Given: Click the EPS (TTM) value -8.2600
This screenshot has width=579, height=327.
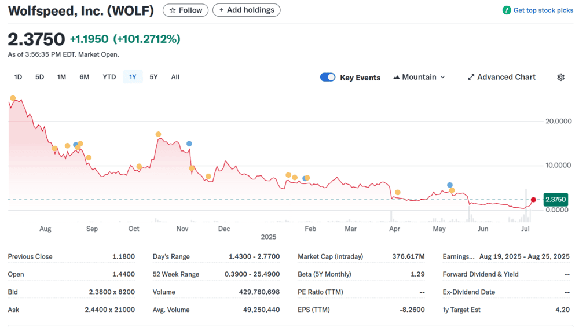Looking at the screenshot, I should [412, 310].
